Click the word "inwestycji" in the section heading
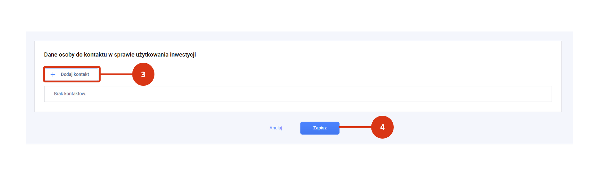594x175 pixels. coord(183,55)
